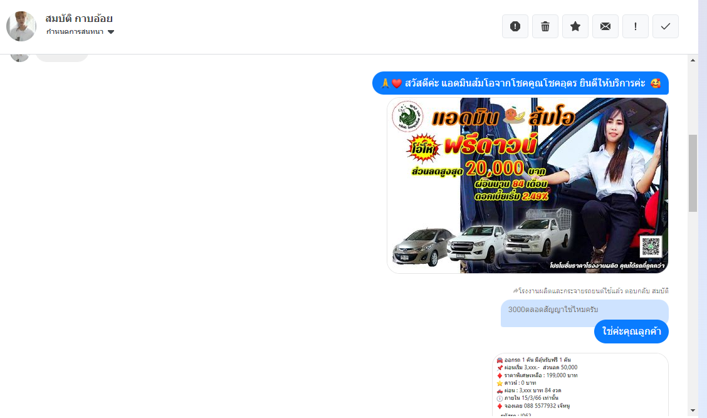
Task: Click the vertical scrollbar thumb
Action: point(693,172)
